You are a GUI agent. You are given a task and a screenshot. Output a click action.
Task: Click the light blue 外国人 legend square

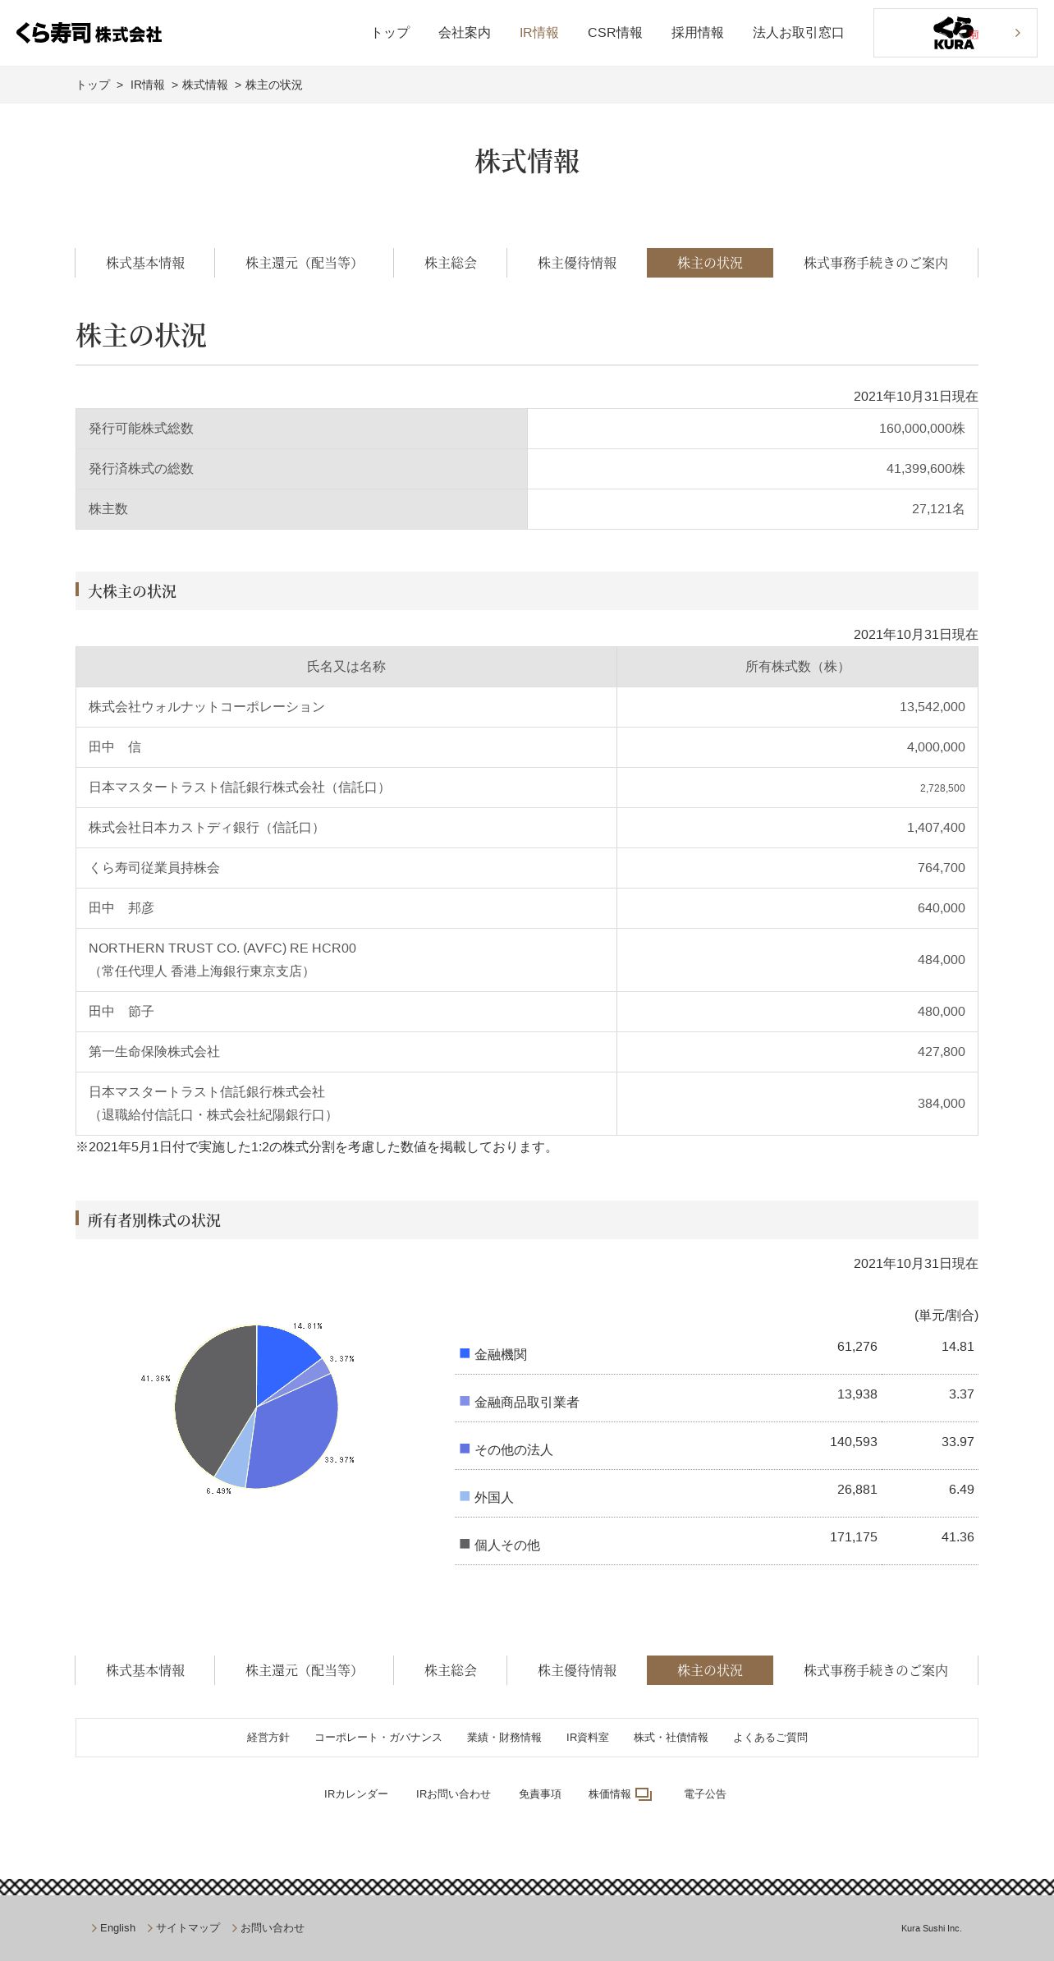pyautogui.click(x=465, y=1496)
